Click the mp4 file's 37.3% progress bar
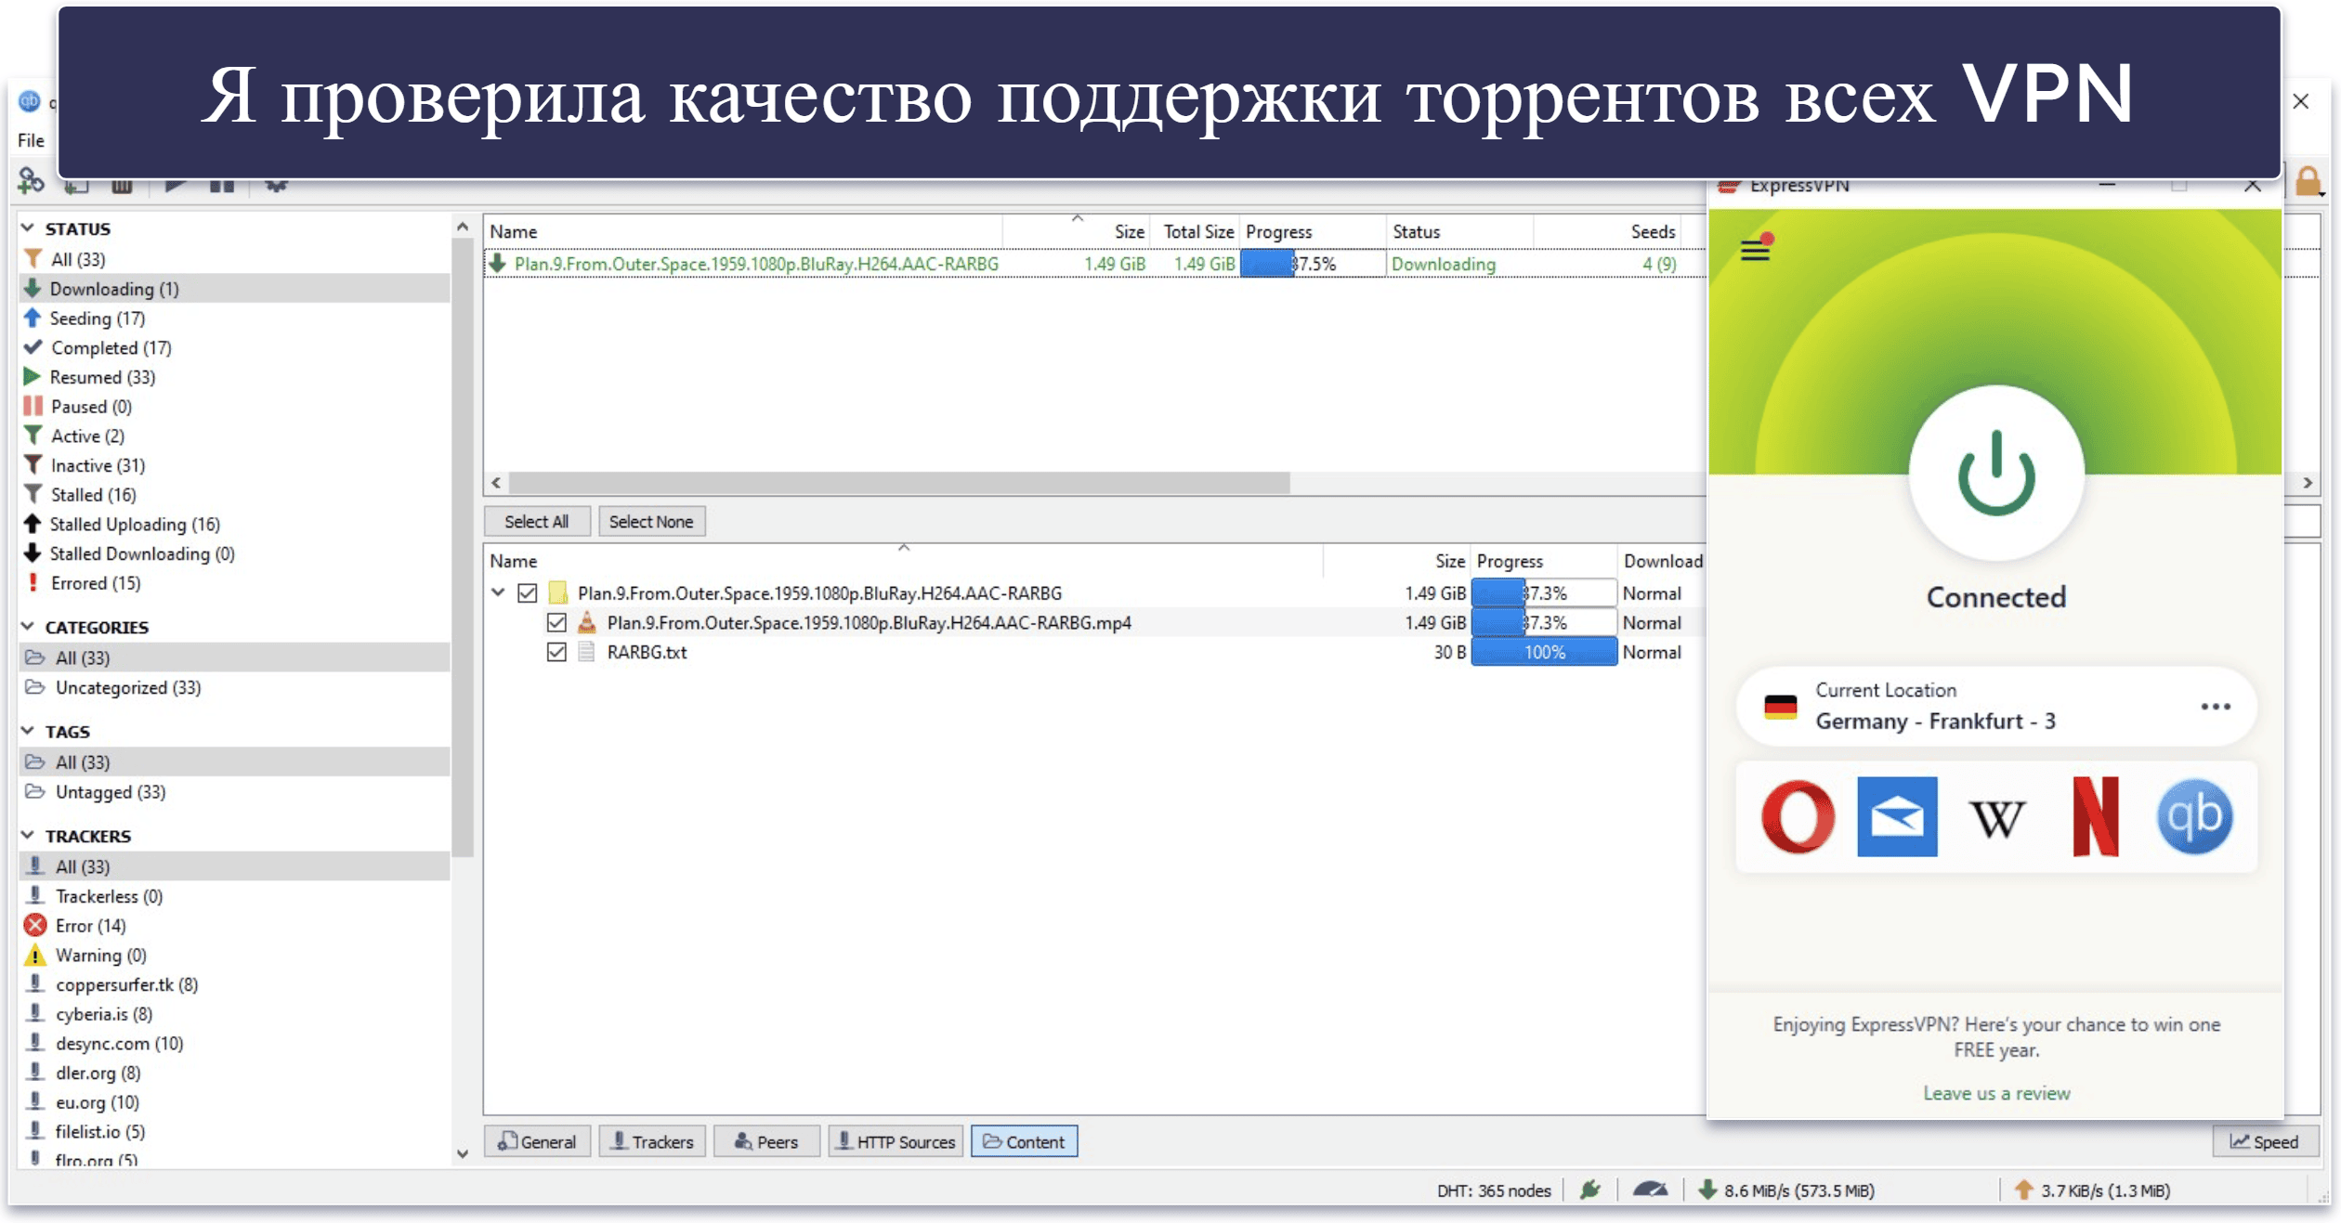2341x1223 pixels. pyautogui.click(x=1544, y=622)
